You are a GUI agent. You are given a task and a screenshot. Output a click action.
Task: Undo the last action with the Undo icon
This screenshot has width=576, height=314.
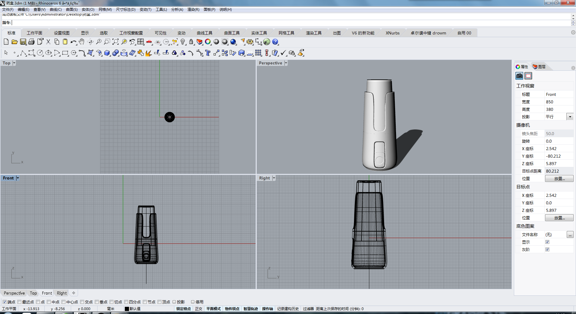point(73,42)
